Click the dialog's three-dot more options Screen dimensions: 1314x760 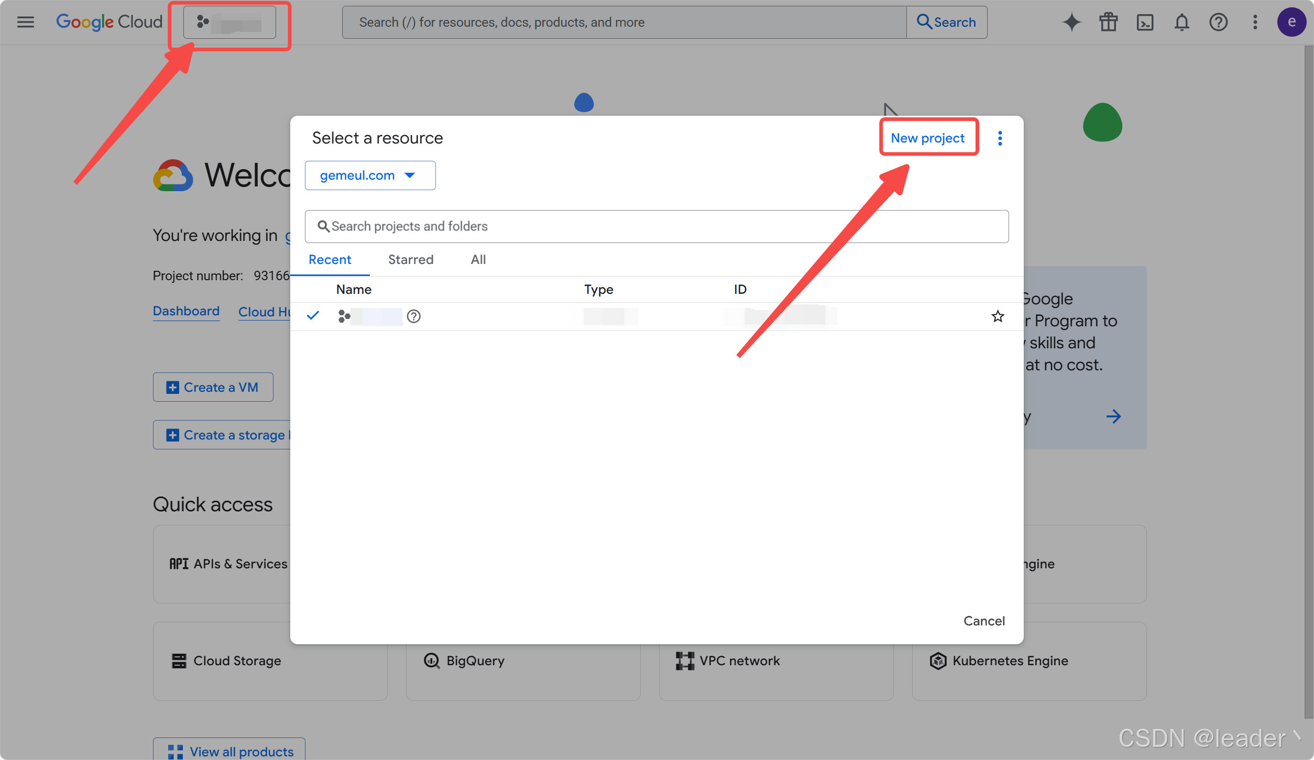pos(1000,138)
